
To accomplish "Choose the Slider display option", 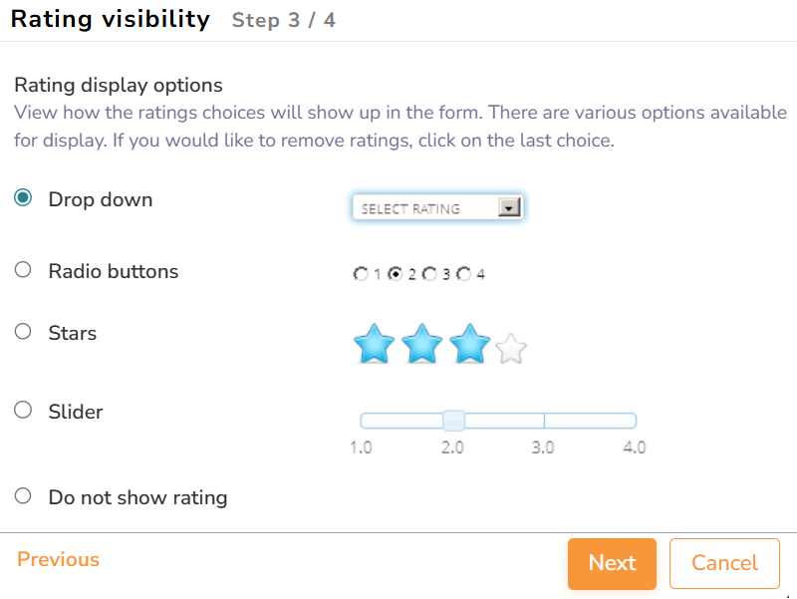I will [23, 411].
